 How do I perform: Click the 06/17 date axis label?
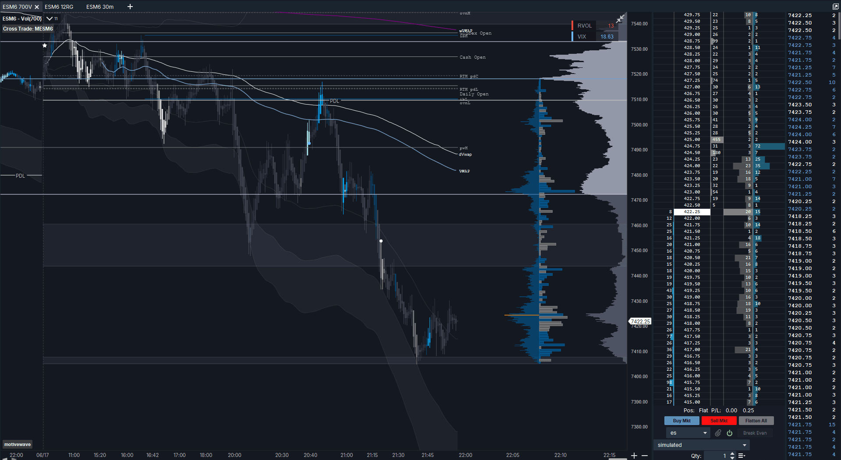coord(43,455)
